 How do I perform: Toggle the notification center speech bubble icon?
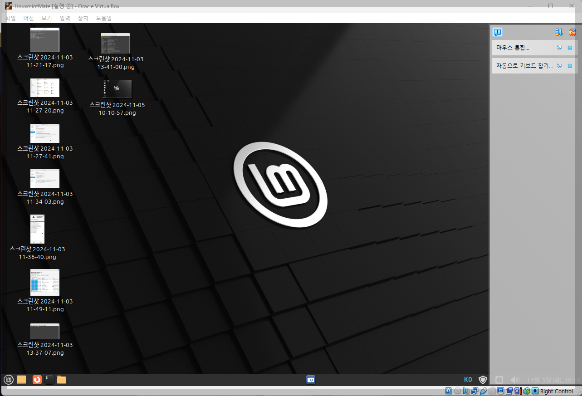pyautogui.click(x=498, y=32)
